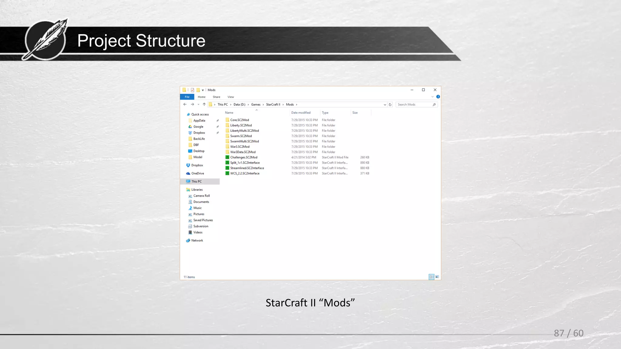Click the New folder quick access icon
The width and height of the screenshot is (621, 349).
[x=198, y=90]
